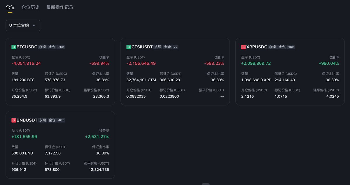Switch to the 仓位历史 tab

point(31,7)
